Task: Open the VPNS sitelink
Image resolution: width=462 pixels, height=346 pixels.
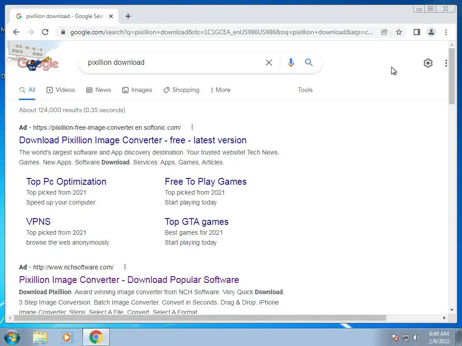Action: click(38, 222)
